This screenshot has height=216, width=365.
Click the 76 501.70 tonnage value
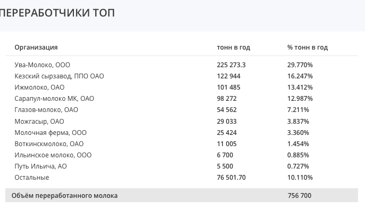[231, 178]
